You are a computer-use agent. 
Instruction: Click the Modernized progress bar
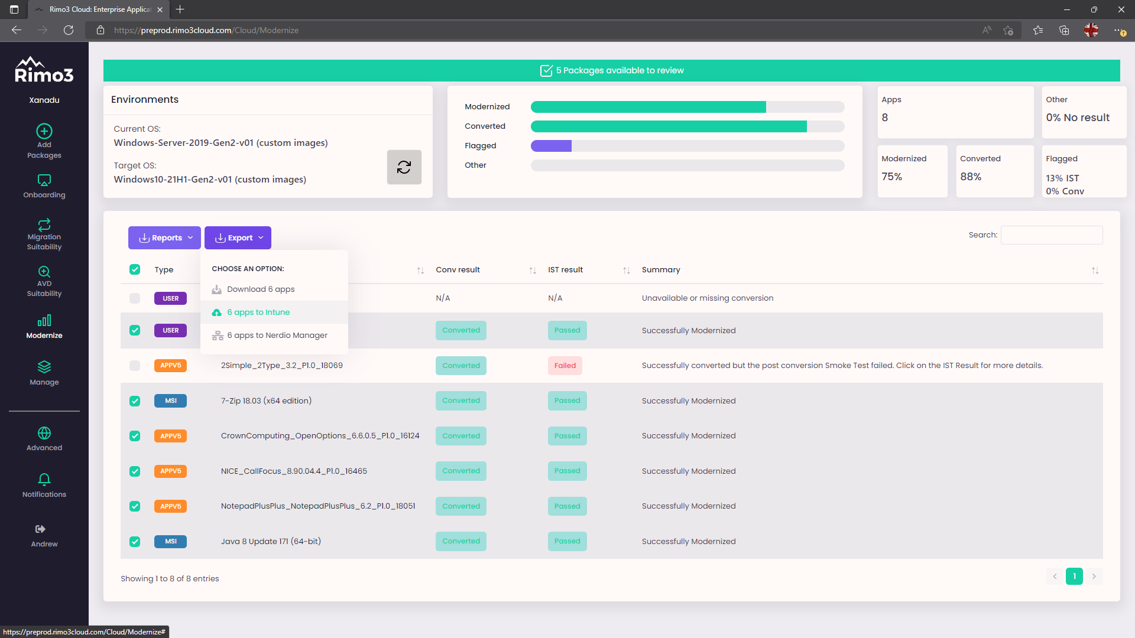[687, 107]
